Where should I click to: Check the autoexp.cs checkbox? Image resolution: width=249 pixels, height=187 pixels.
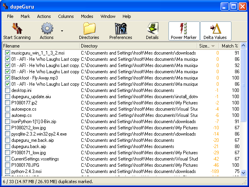click(7, 115)
